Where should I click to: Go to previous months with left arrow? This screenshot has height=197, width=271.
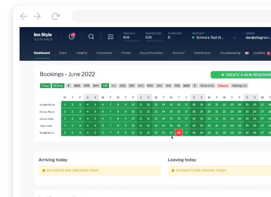[x=69, y=86]
